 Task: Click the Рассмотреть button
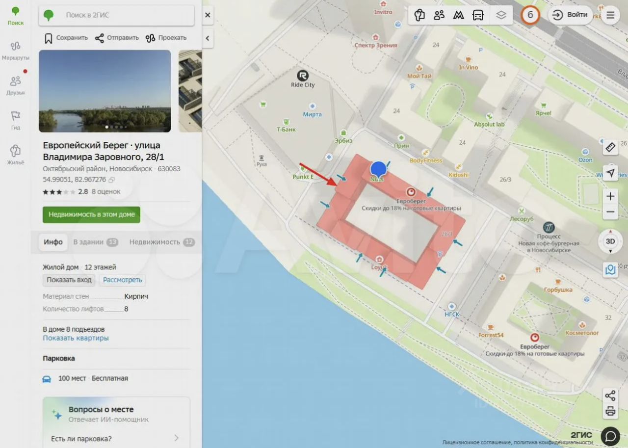coord(122,280)
